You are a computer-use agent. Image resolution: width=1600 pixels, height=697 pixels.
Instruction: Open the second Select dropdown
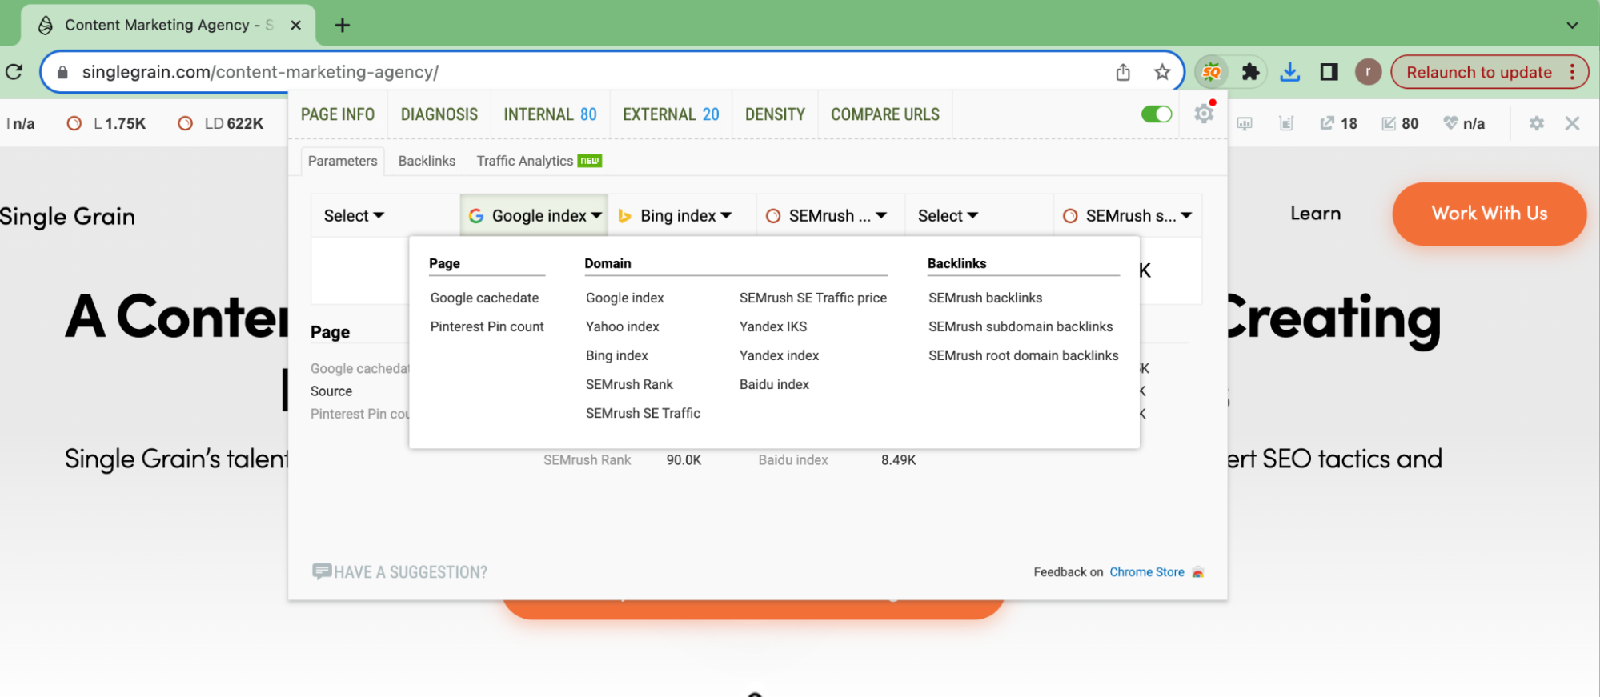click(948, 215)
